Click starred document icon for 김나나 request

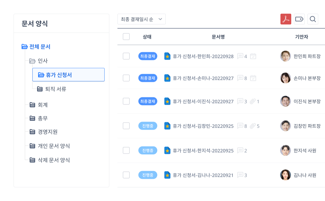click(x=167, y=175)
